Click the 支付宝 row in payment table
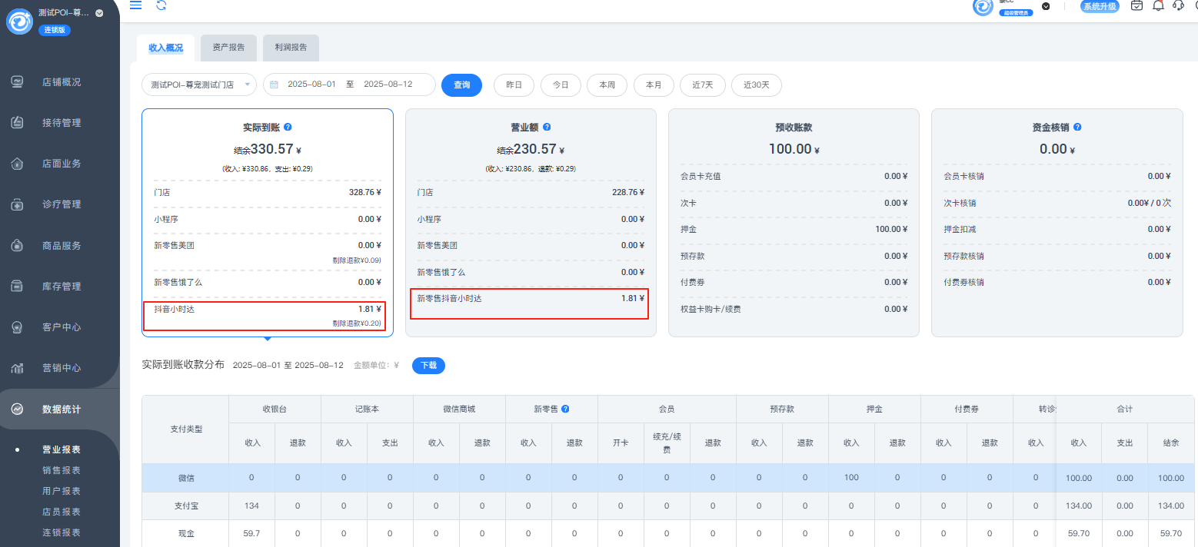Screen dimensions: 1198x547 point(669,506)
